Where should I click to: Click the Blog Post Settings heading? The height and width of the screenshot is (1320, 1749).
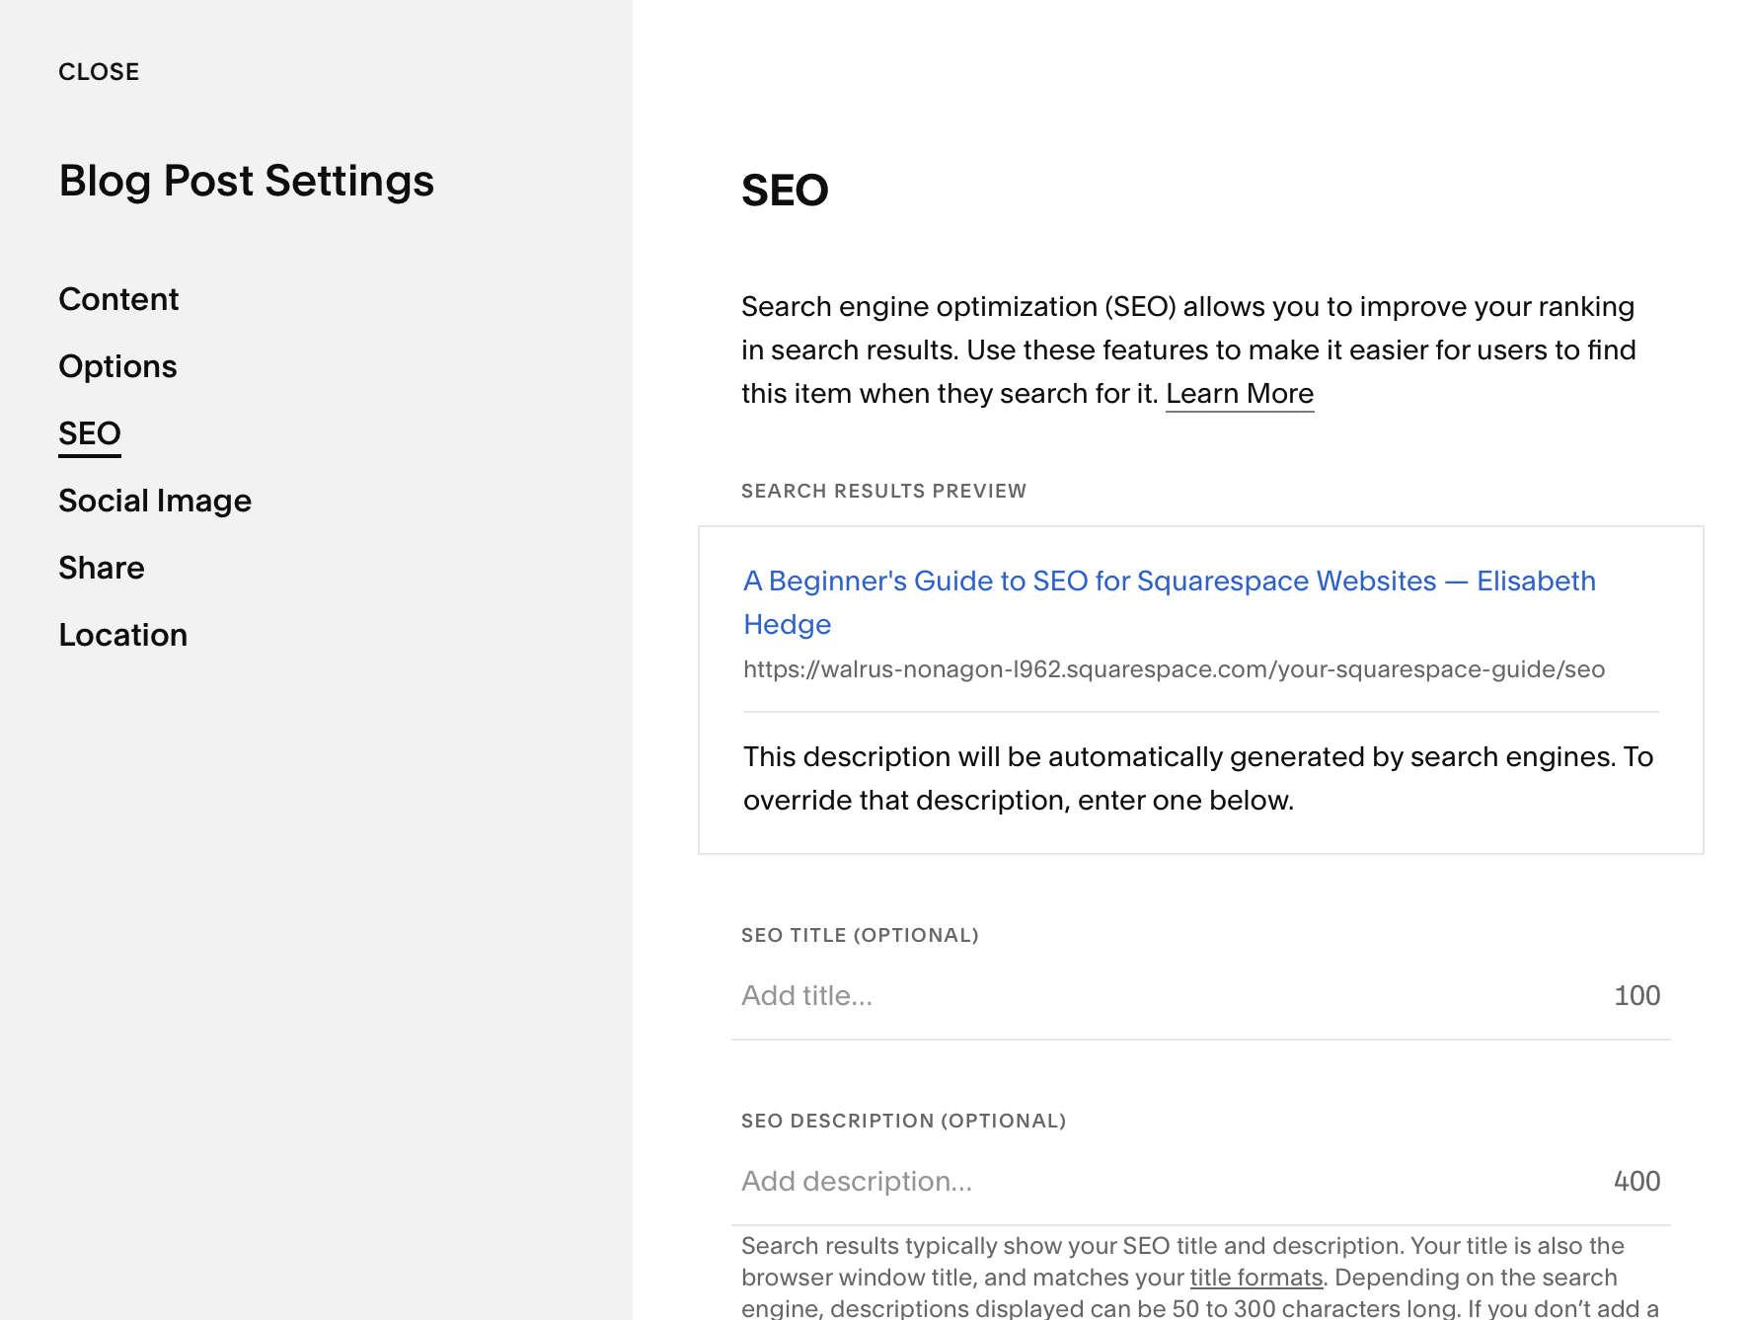pos(247,181)
